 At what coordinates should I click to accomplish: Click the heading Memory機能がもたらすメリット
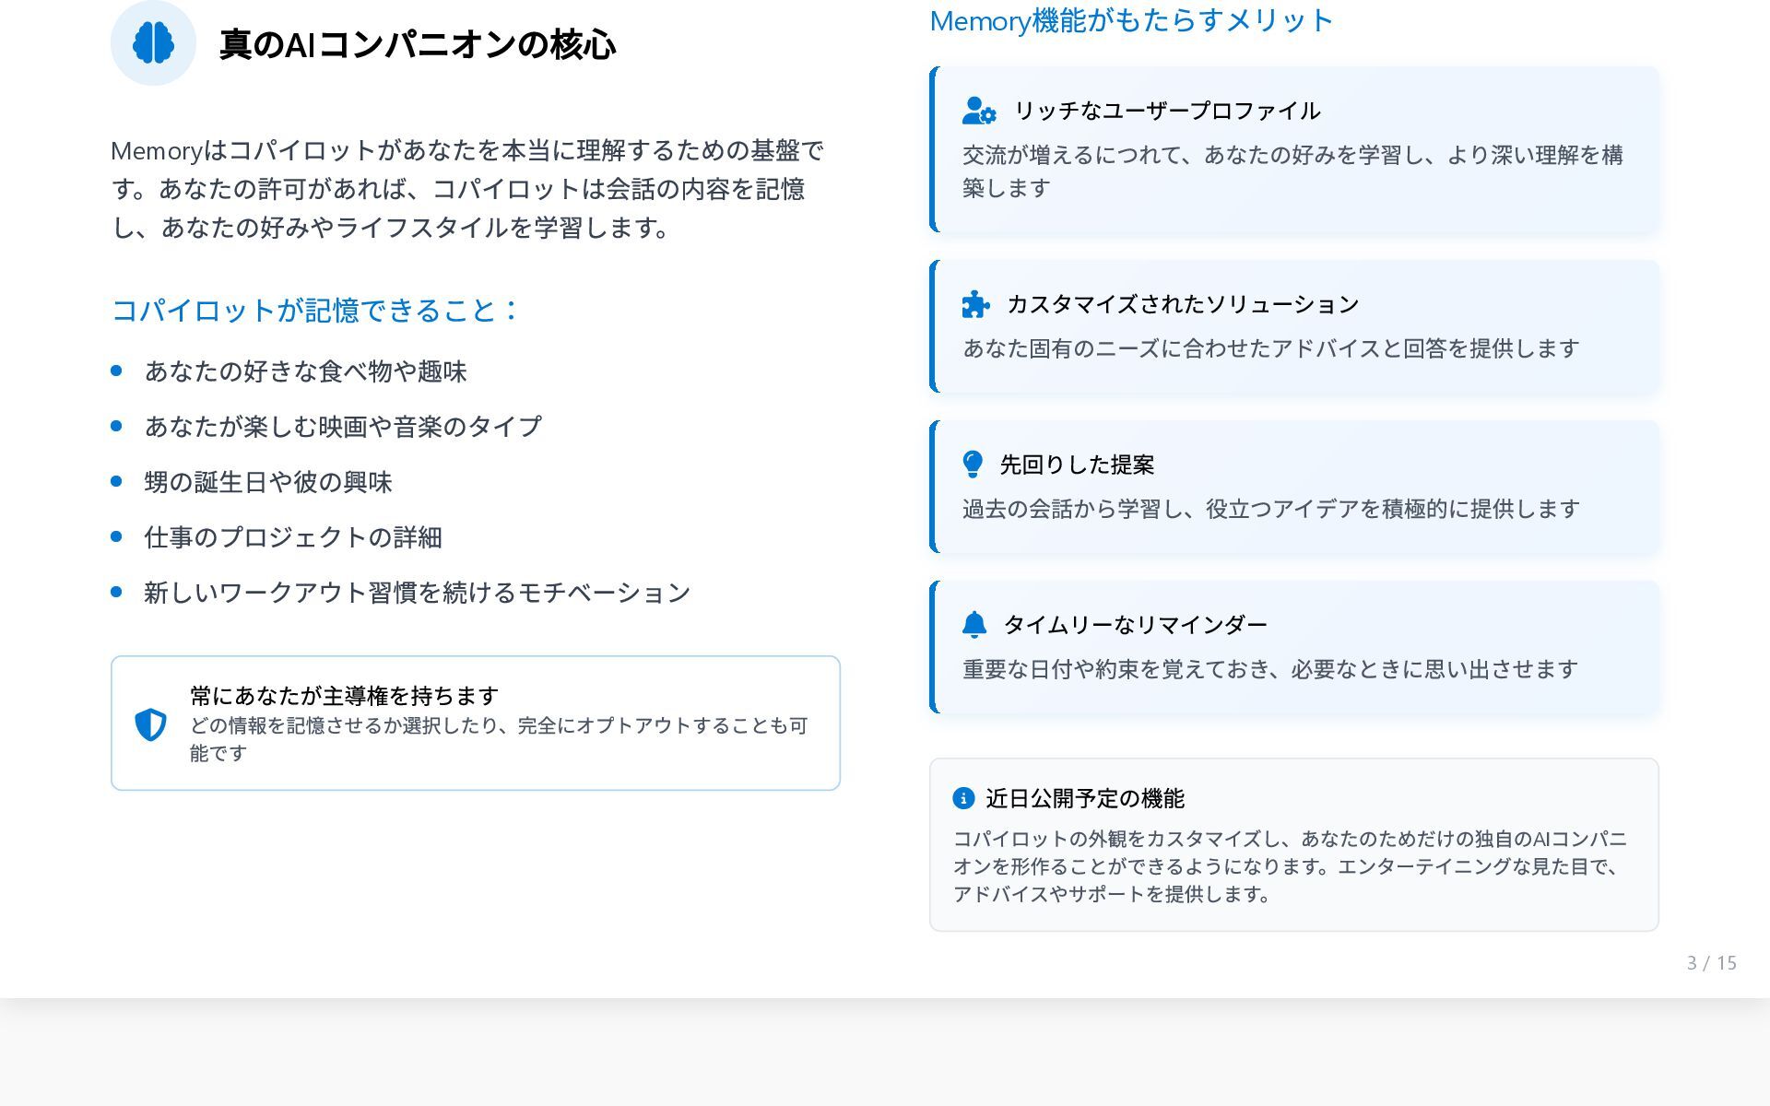point(1131,20)
